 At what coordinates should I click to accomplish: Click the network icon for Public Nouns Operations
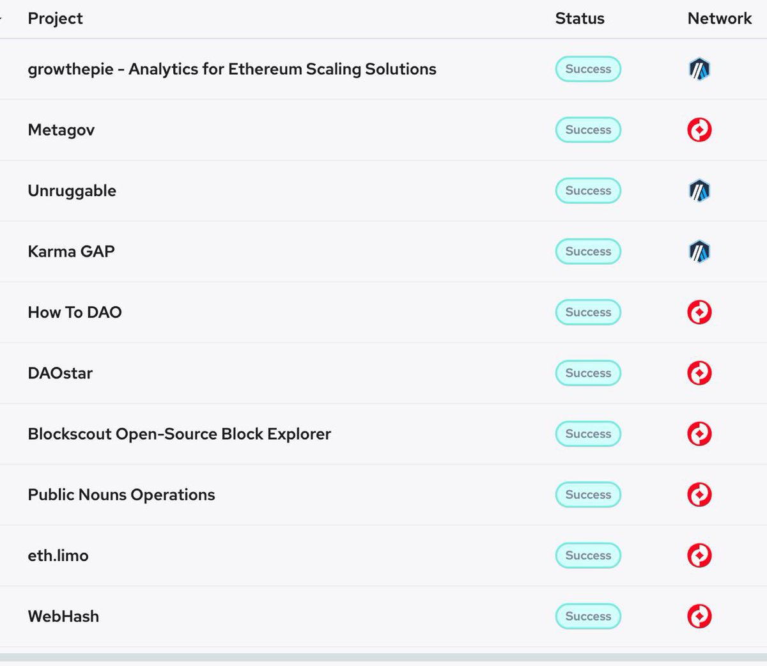click(699, 495)
